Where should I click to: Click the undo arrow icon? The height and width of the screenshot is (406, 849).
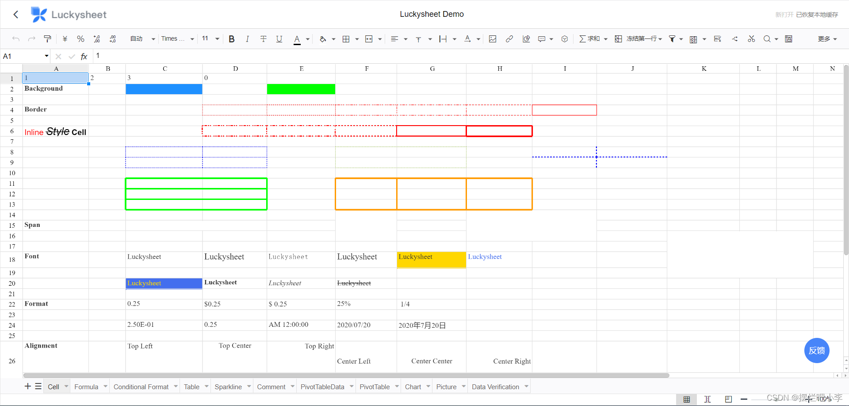(16, 39)
